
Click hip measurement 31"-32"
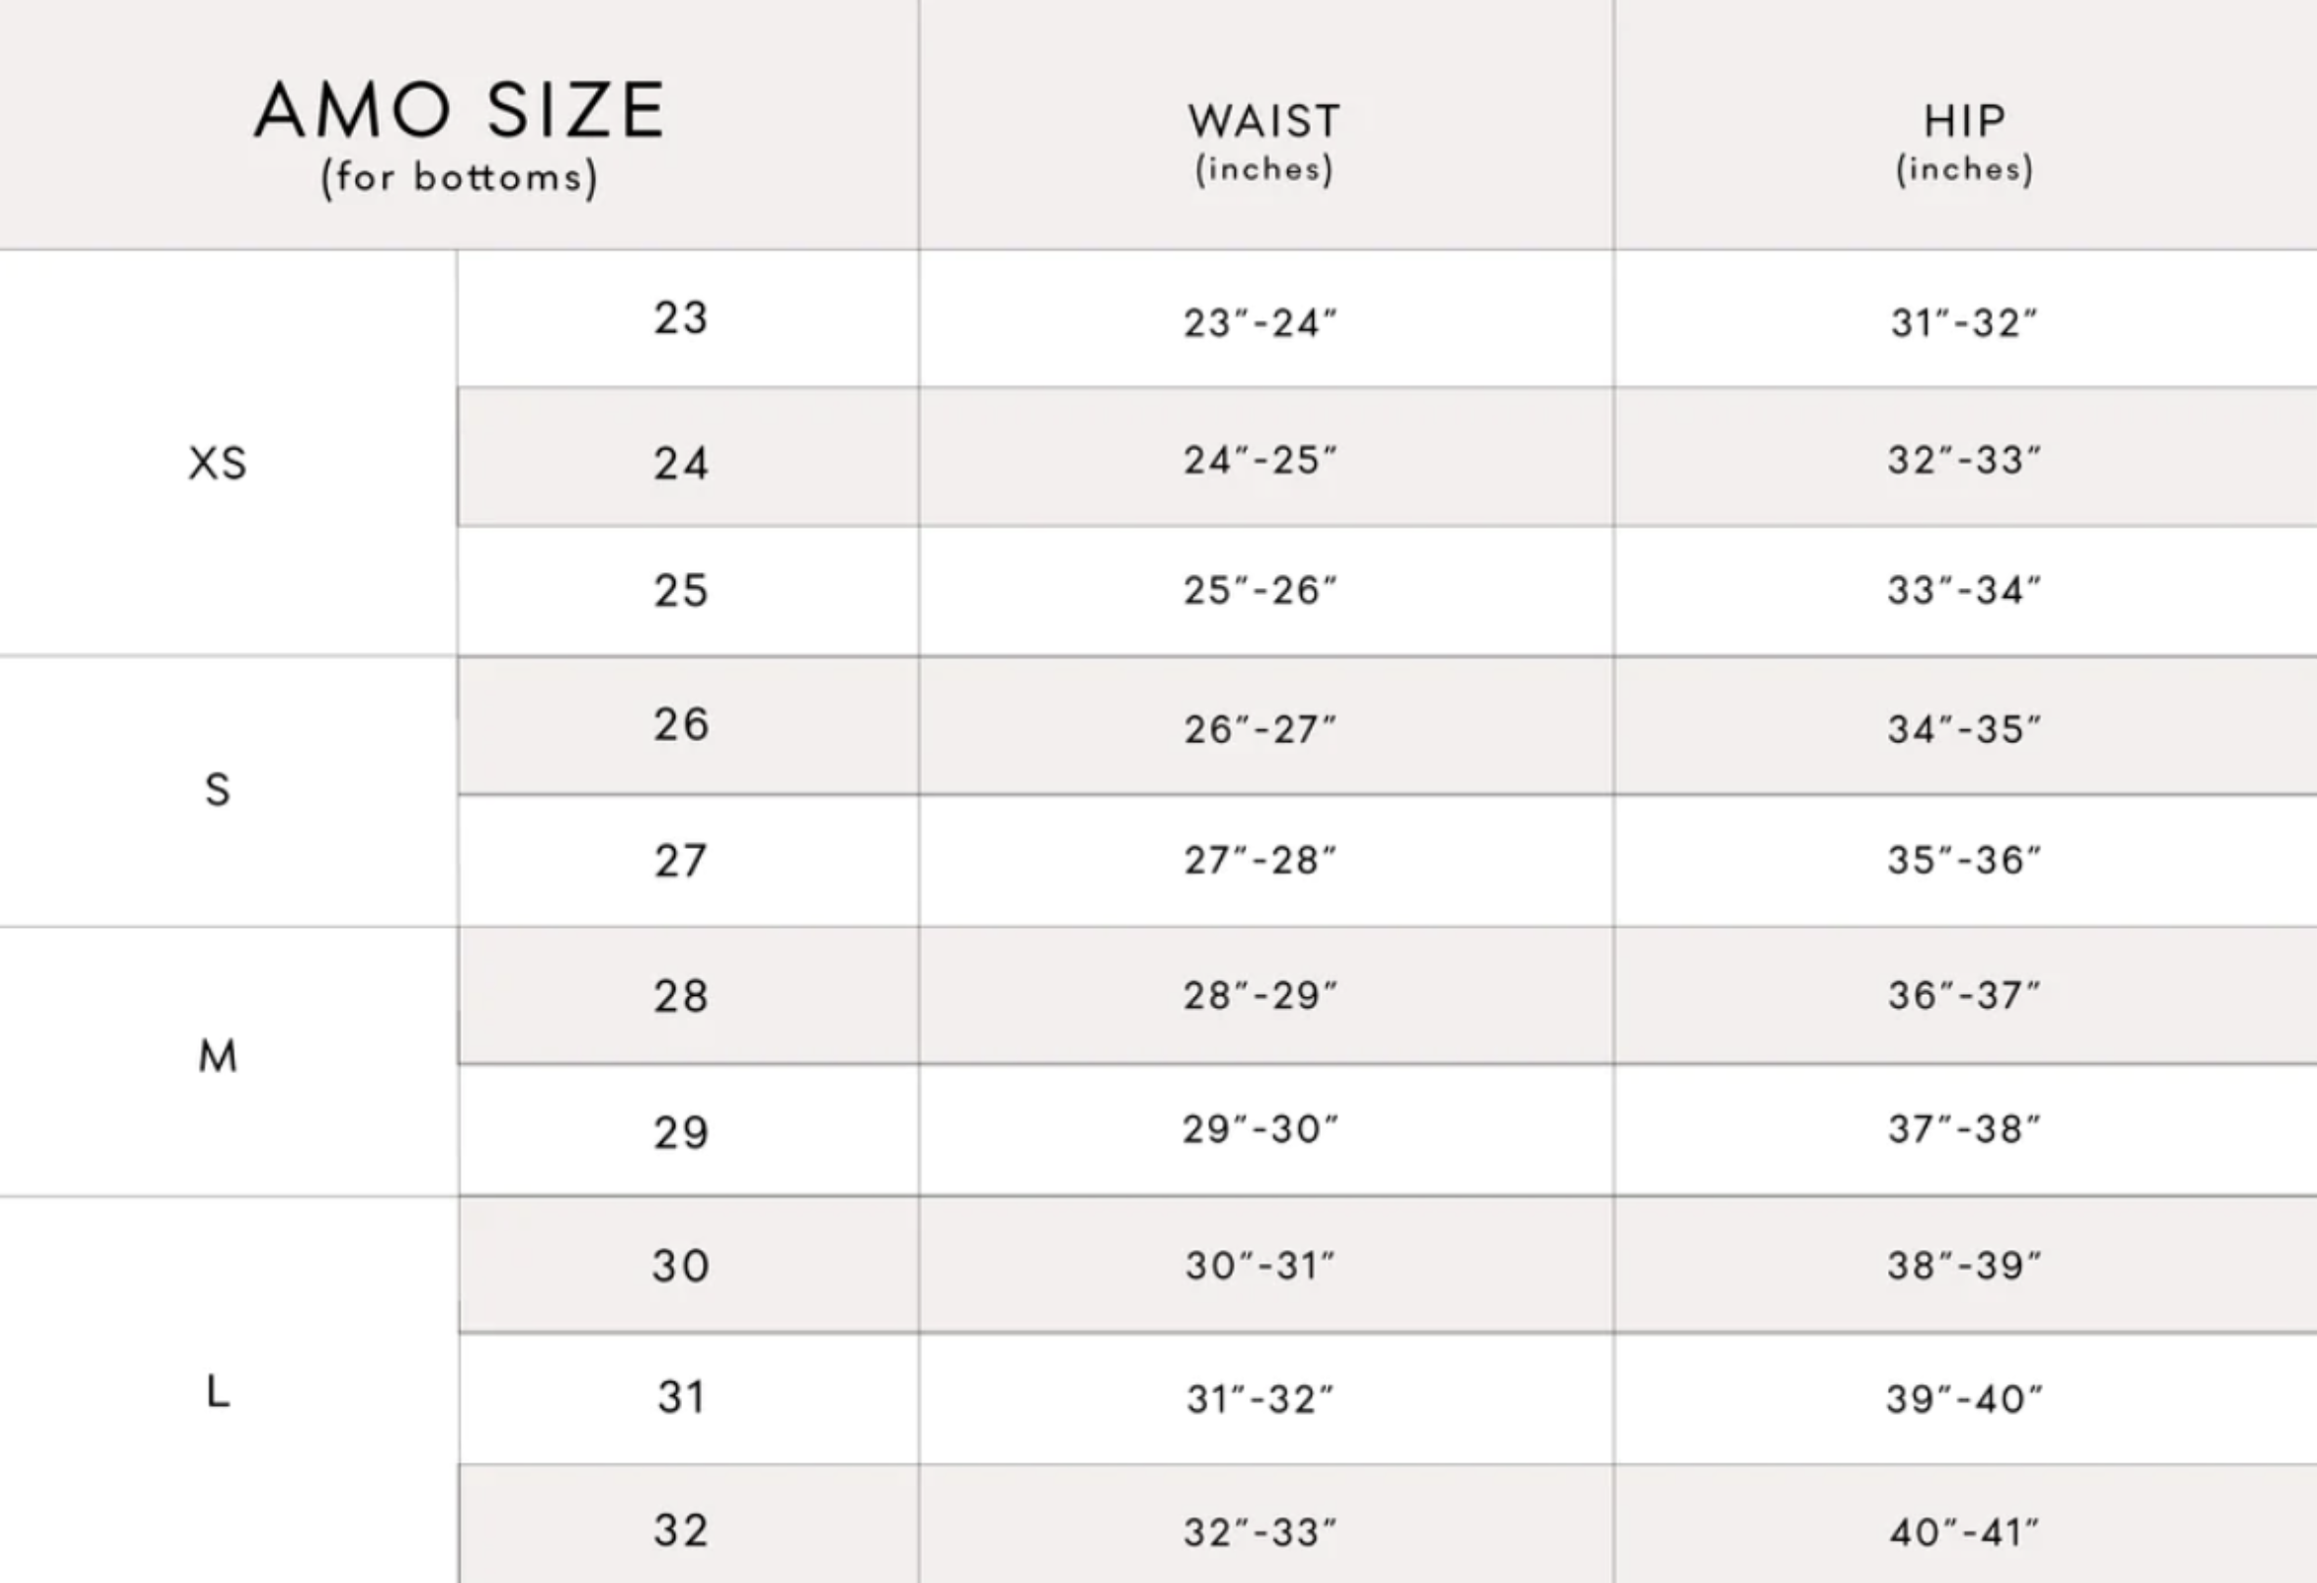pos(1964,322)
